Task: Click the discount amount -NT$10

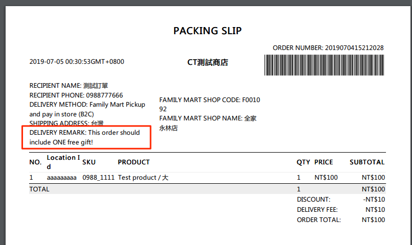Action: coord(374,199)
